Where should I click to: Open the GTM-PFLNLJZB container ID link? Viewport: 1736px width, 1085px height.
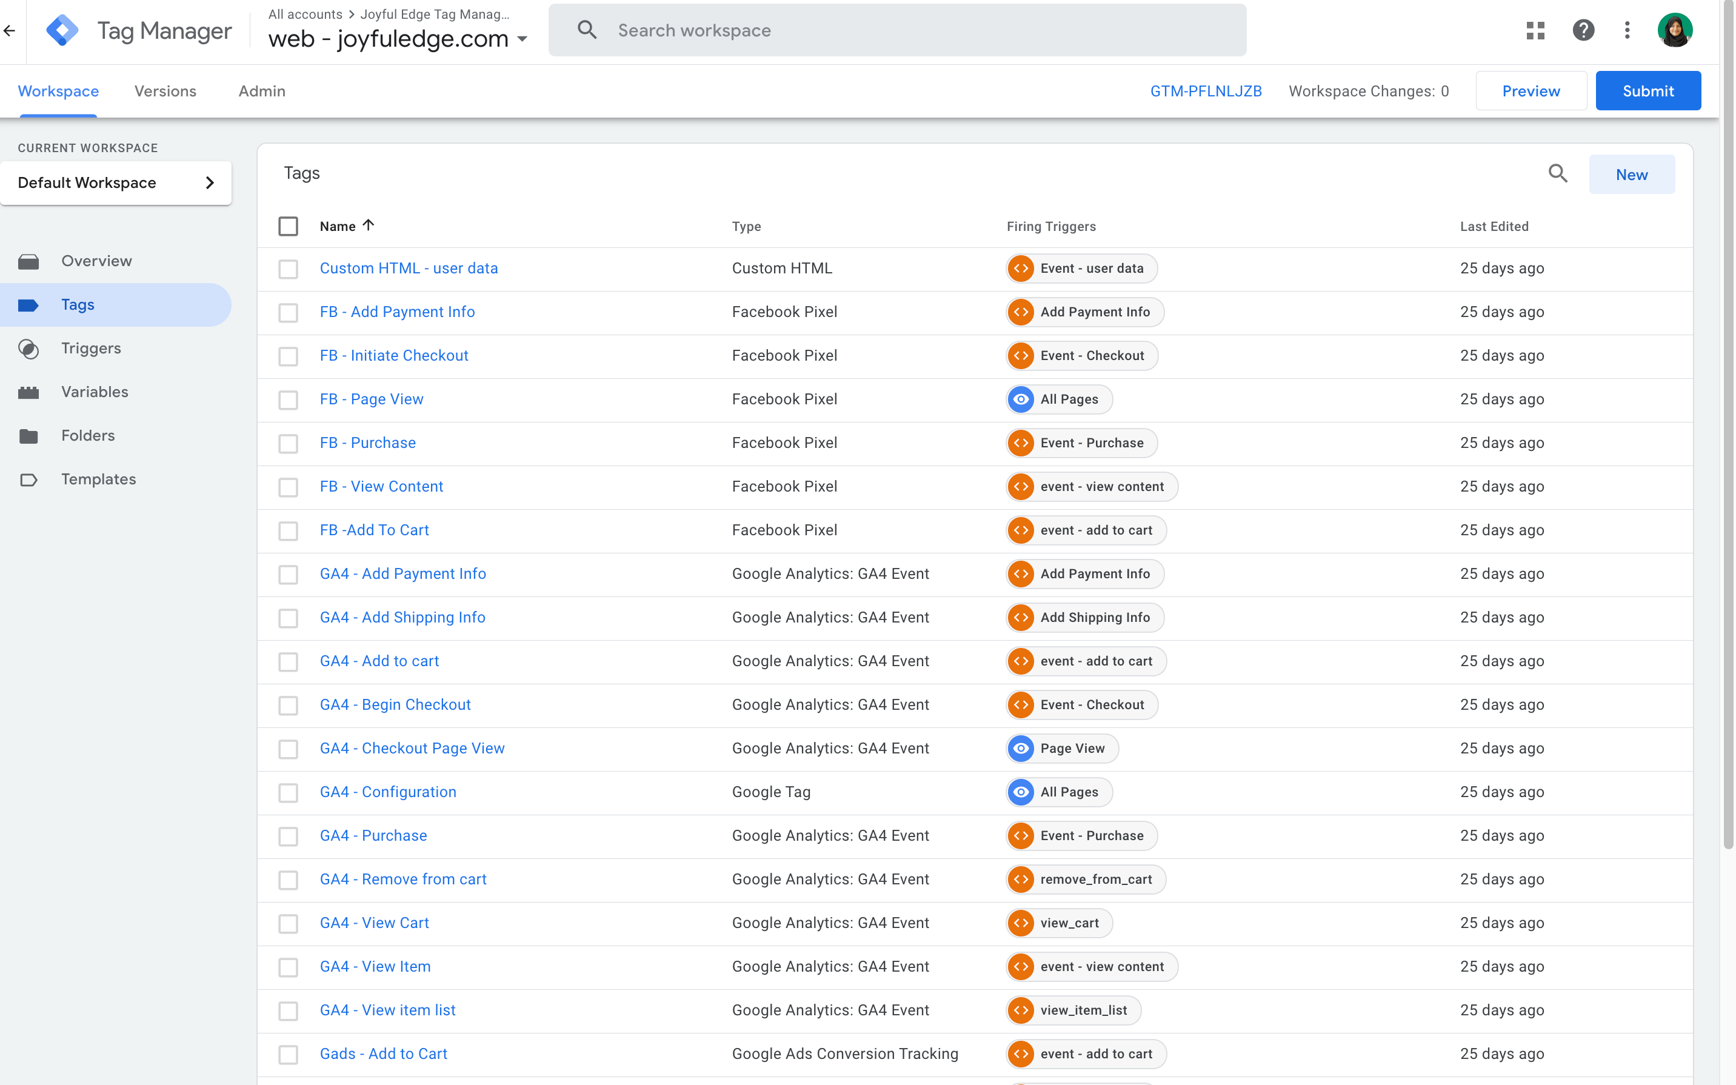(1206, 91)
